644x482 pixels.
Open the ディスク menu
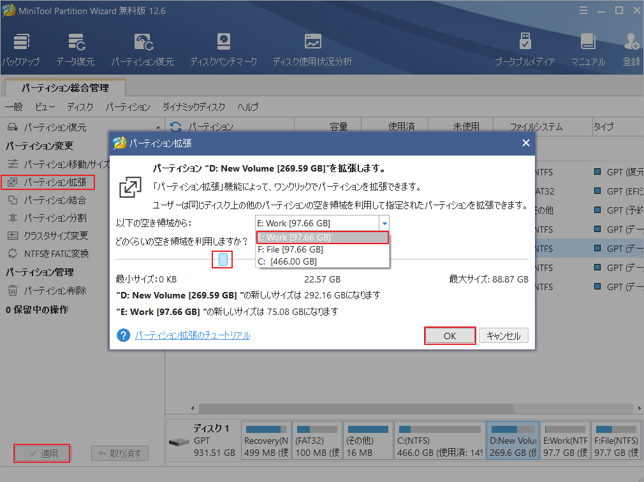tap(80, 107)
